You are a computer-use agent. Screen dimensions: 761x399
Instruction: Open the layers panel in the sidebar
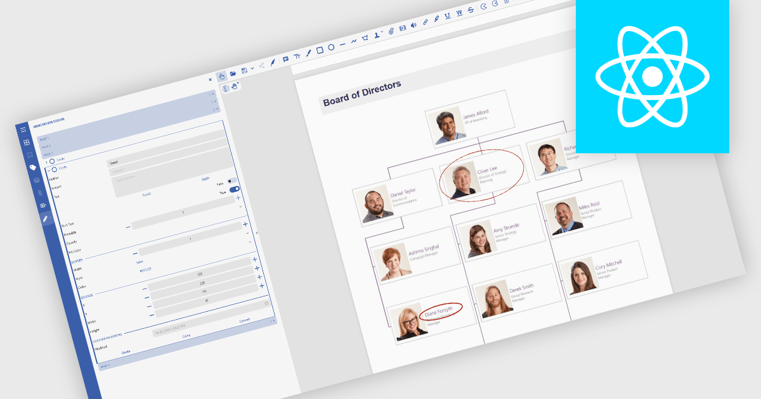(x=36, y=180)
